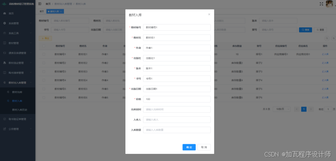Close the 教材入库 page tab
Image resolution: width=336 pixels, height=161 pixels.
coord(61,12)
